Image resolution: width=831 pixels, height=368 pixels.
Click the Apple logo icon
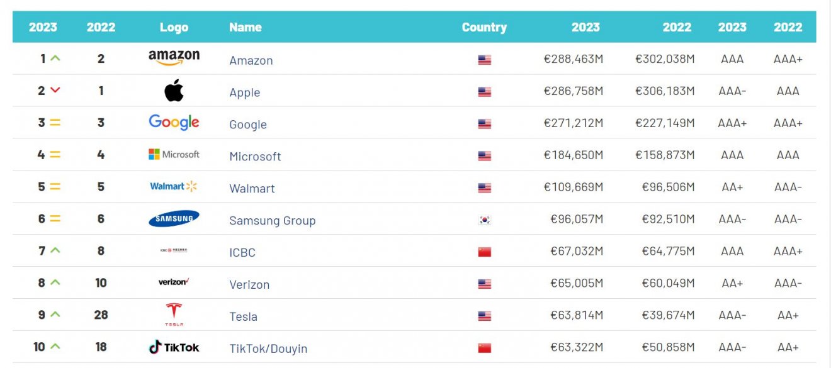pos(174,91)
